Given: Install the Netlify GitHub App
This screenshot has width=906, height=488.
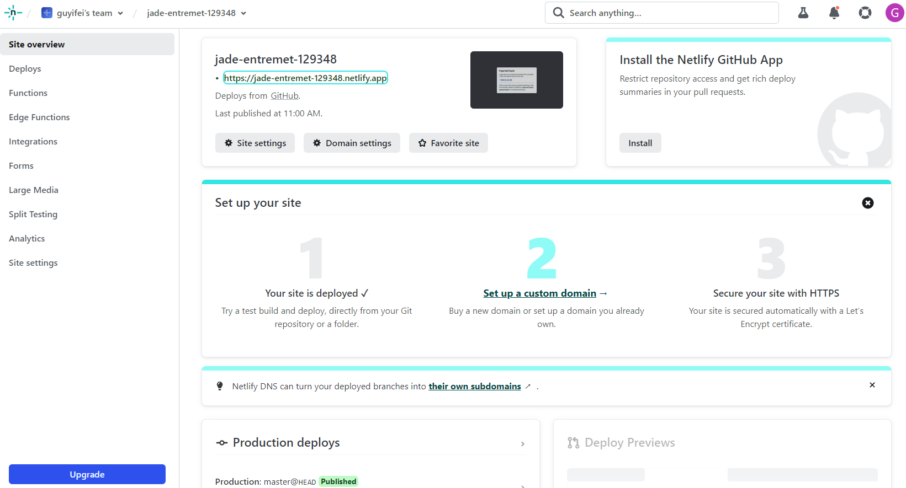Looking at the screenshot, I should pyautogui.click(x=640, y=143).
